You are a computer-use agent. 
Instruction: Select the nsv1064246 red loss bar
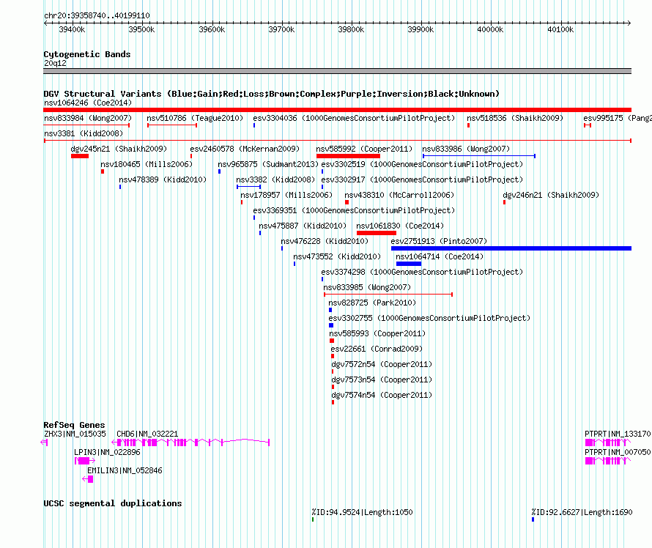tap(337, 110)
